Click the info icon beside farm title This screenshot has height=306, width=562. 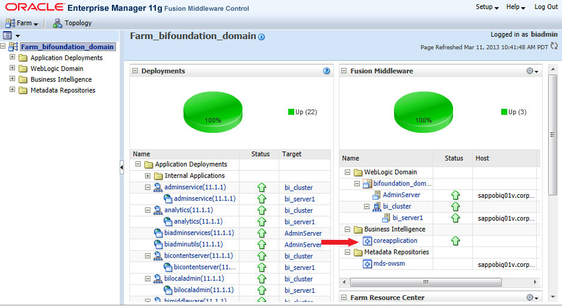tap(262, 37)
